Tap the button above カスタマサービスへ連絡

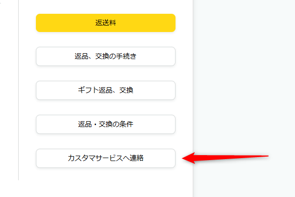point(106,124)
